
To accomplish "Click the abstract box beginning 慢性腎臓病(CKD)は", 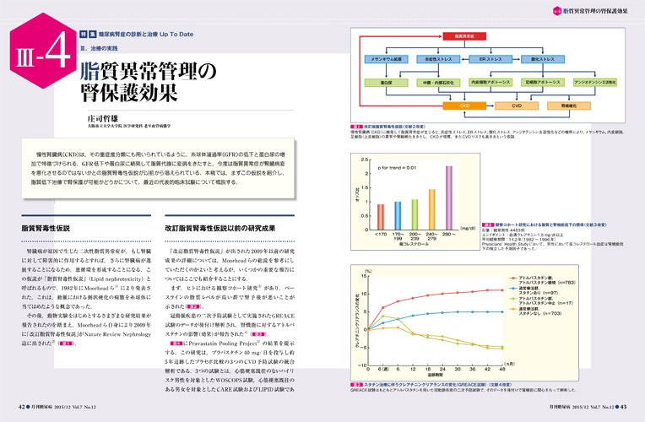I will [x=159, y=168].
